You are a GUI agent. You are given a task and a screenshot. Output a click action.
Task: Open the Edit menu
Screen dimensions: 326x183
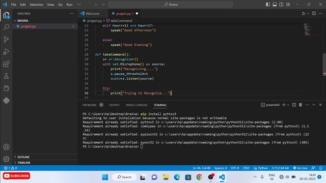pos(23,5)
